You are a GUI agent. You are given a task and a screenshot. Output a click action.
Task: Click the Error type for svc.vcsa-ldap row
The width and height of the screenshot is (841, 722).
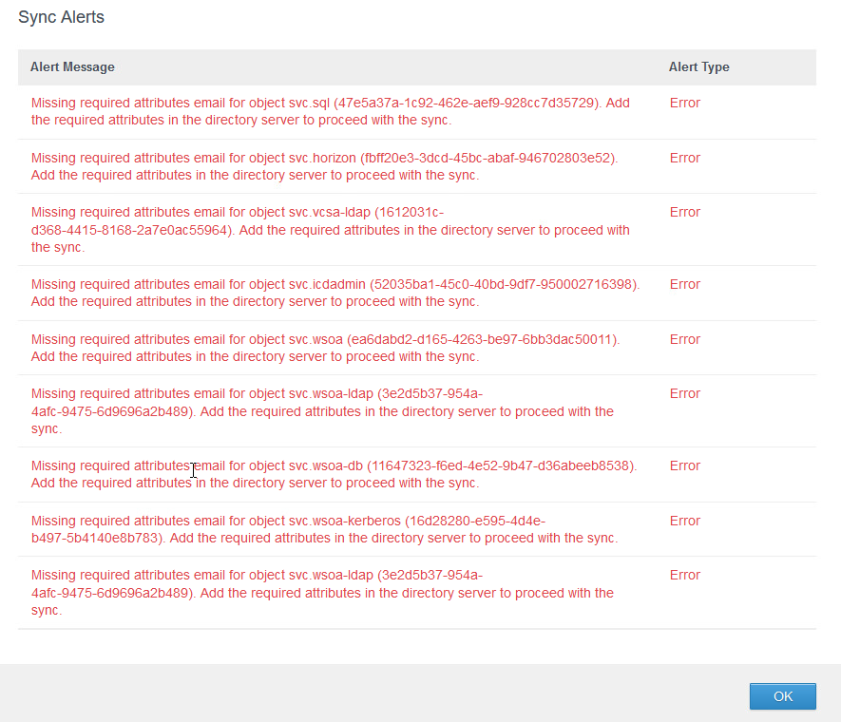[x=684, y=212]
